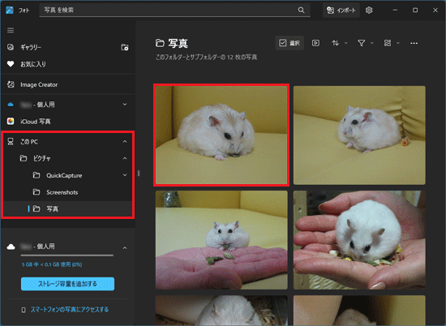Start slideshow with the play icon
Image resolution: width=446 pixels, height=326 pixels.
coord(315,43)
